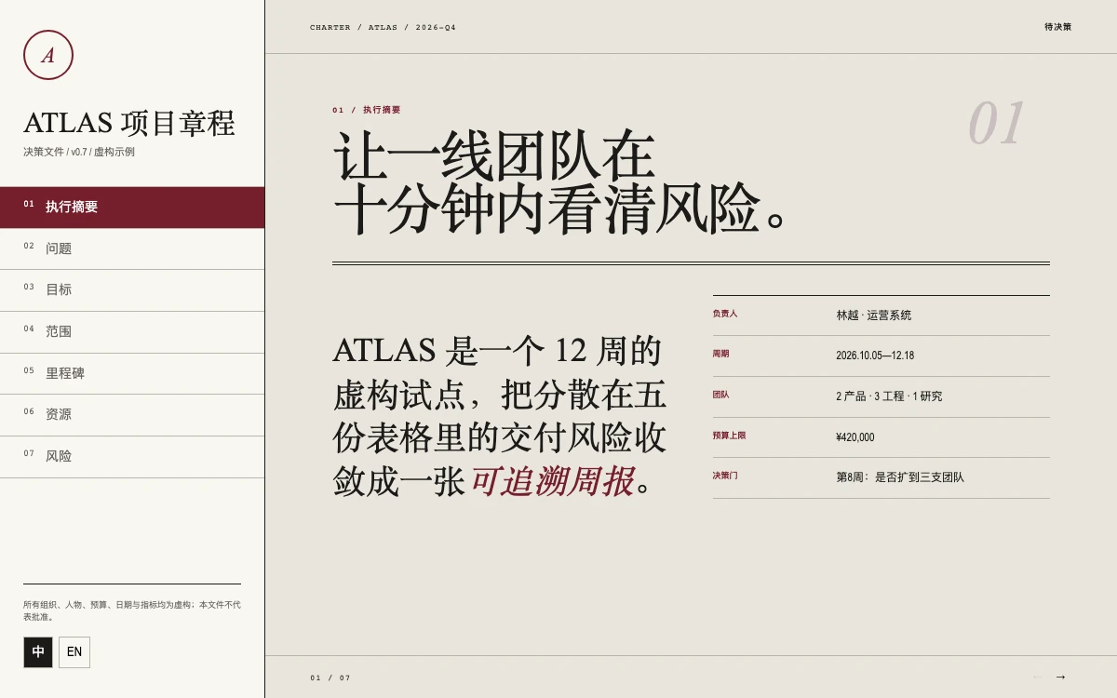Image resolution: width=1117 pixels, height=698 pixels.
Task: Click the page counter 01 / 07
Action: coord(330,678)
